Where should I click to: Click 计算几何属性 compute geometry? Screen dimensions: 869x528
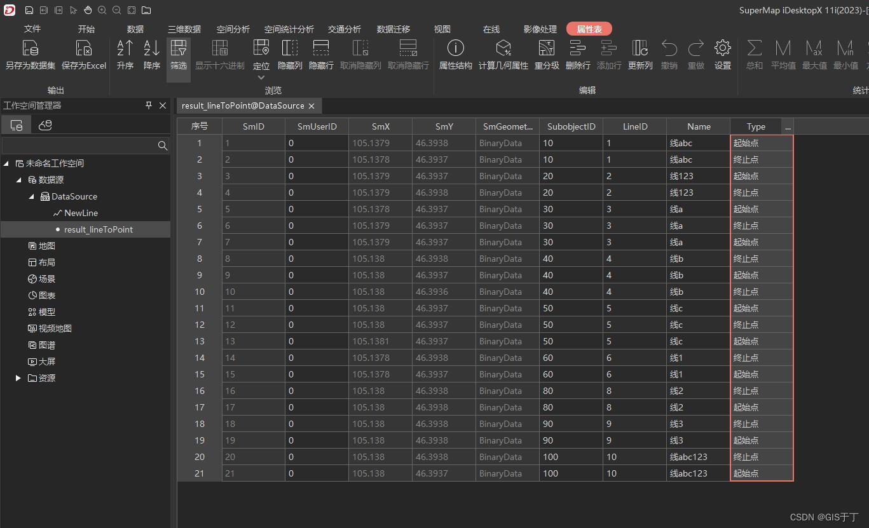coord(503,55)
